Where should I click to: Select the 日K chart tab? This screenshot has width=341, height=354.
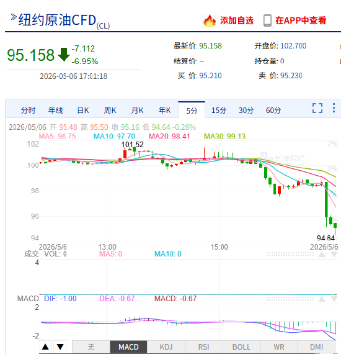(83, 111)
